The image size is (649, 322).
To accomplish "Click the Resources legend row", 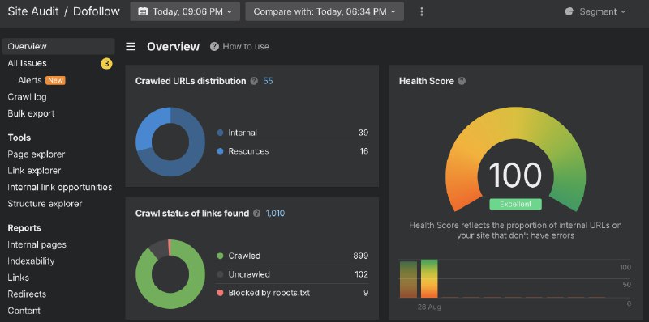I will (292, 151).
